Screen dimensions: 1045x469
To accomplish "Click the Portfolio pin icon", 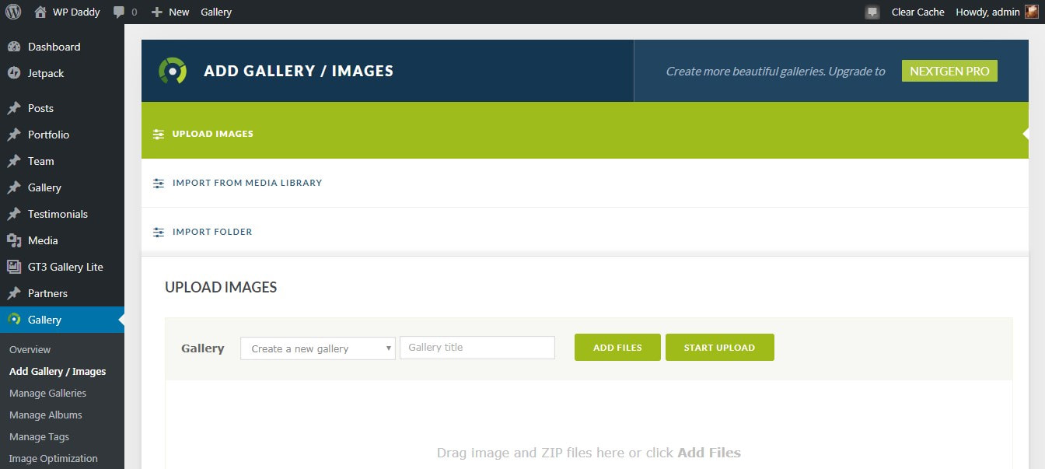I will click(13, 135).
